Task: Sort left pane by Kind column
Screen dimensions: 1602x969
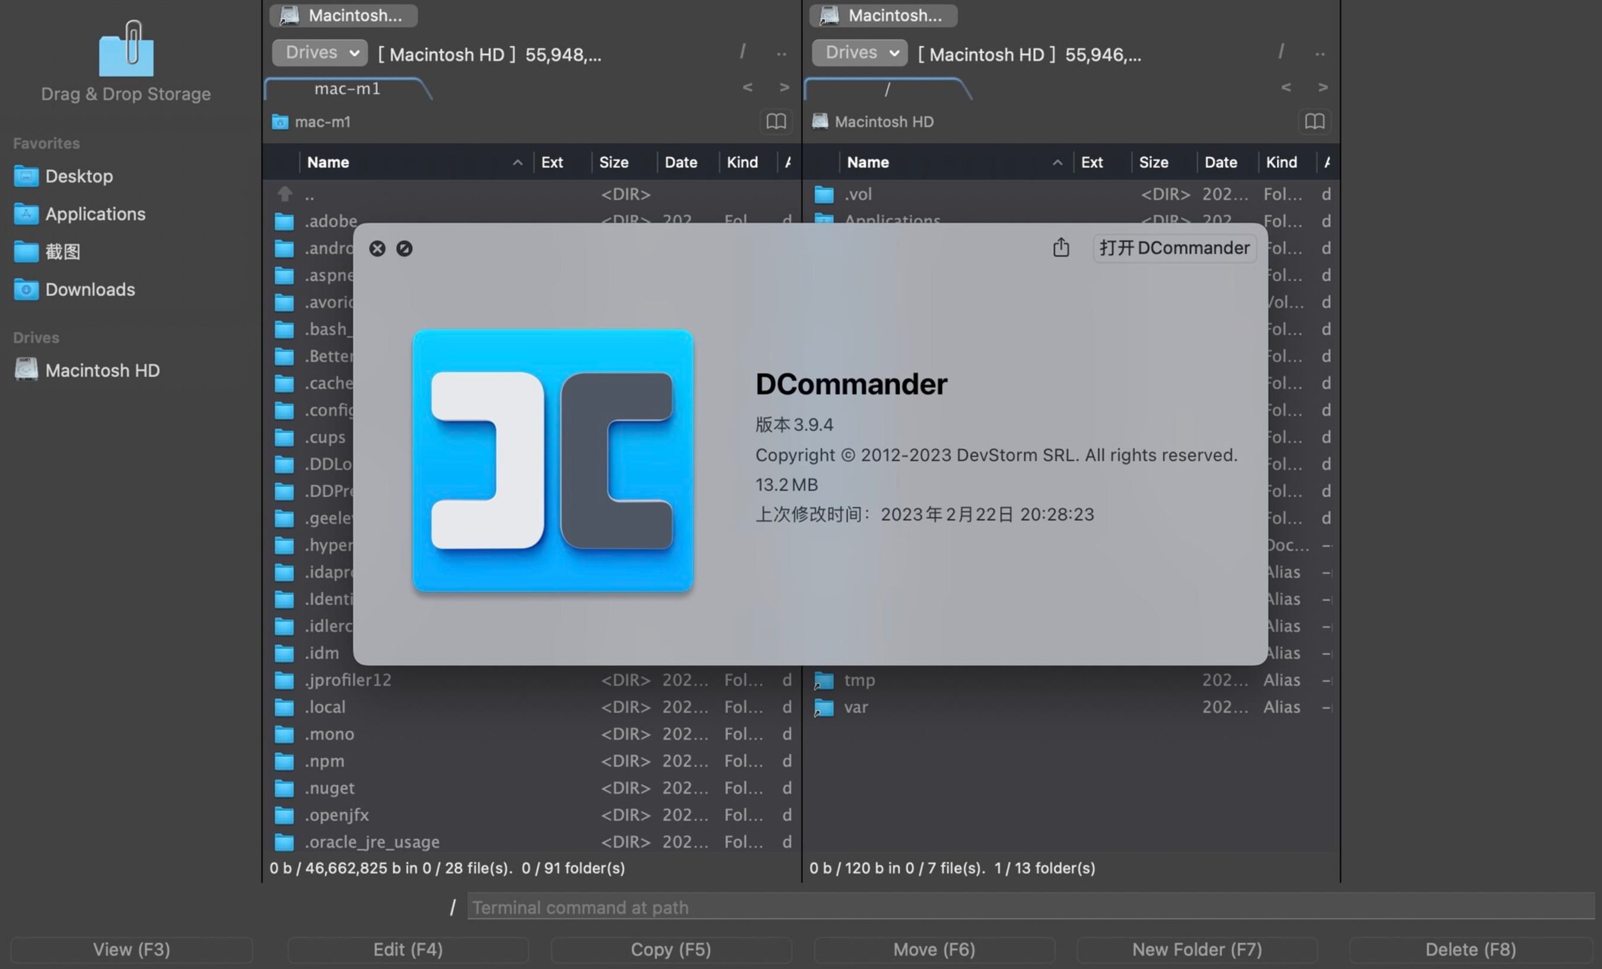Action: click(748, 162)
